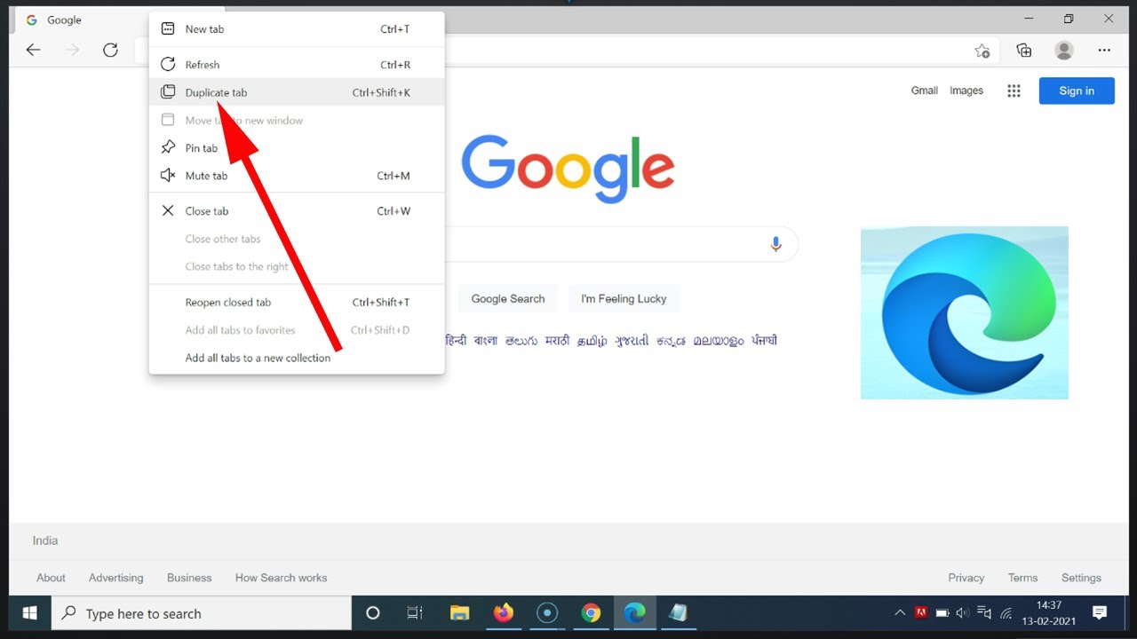Image resolution: width=1137 pixels, height=639 pixels.
Task: Choose Refresh in the context menu
Action: [x=297, y=65]
